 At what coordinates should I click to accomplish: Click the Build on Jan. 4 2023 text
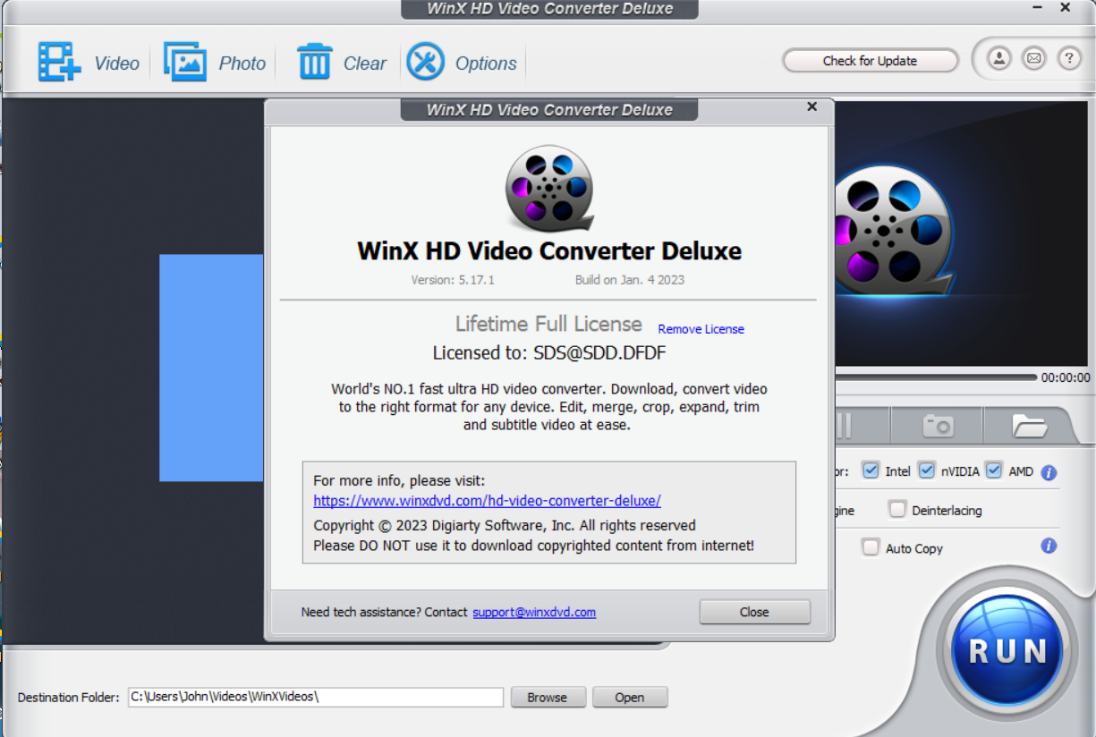(630, 280)
